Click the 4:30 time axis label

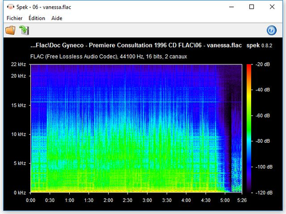click(206, 200)
